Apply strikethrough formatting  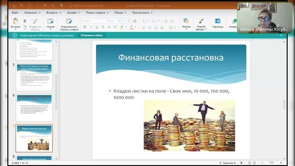click(x=103, y=27)
